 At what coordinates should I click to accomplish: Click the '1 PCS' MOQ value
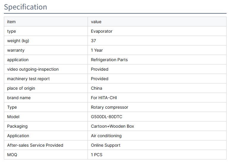pos(97,155)
